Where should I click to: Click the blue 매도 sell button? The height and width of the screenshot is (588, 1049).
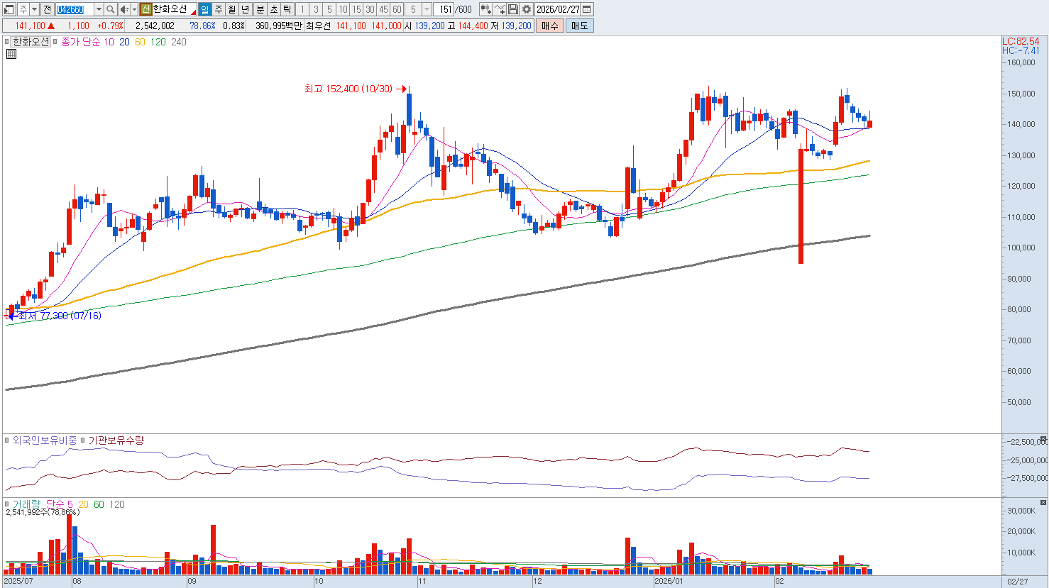(x=579, y=26)
